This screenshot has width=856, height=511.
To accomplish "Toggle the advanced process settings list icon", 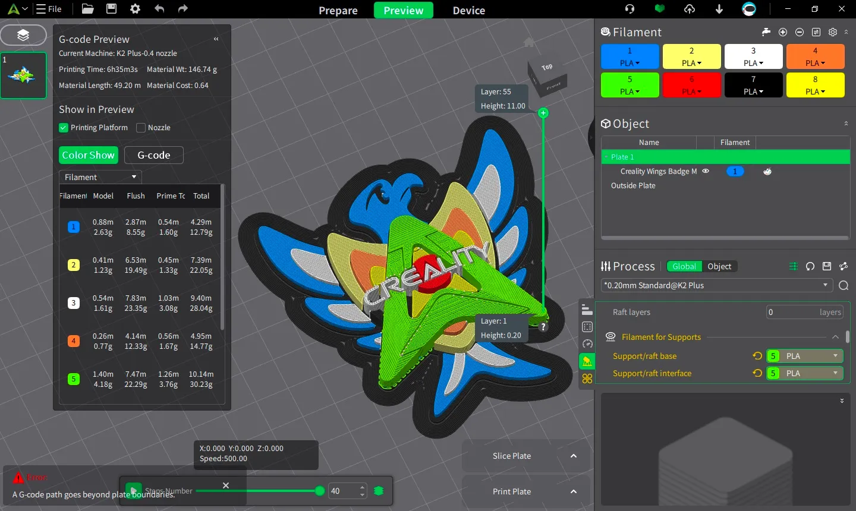I will (x=793, y=266).
